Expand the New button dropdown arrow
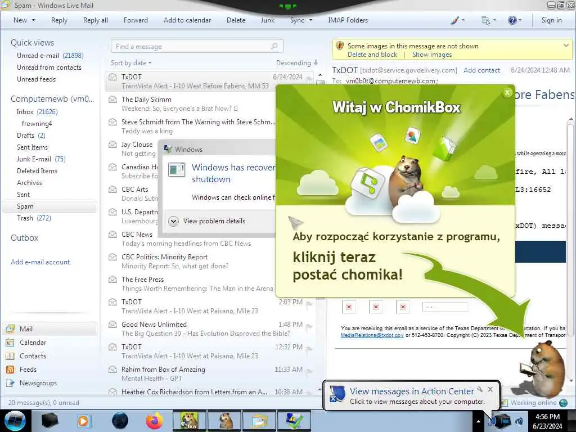The height and width of the screenshot is (432, 576). pyautogui.click(x=33, y=20)
